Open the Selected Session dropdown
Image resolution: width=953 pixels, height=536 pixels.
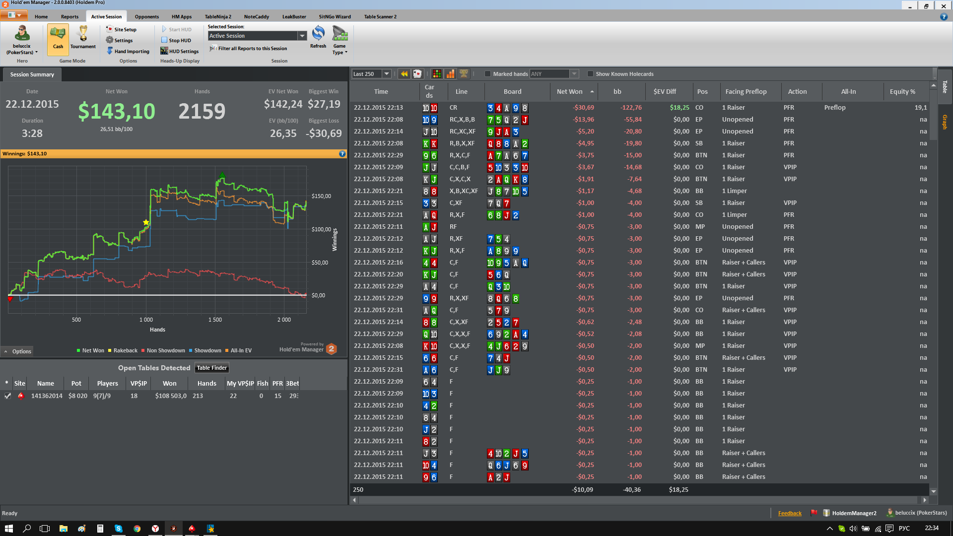click(x=302, y=36)
